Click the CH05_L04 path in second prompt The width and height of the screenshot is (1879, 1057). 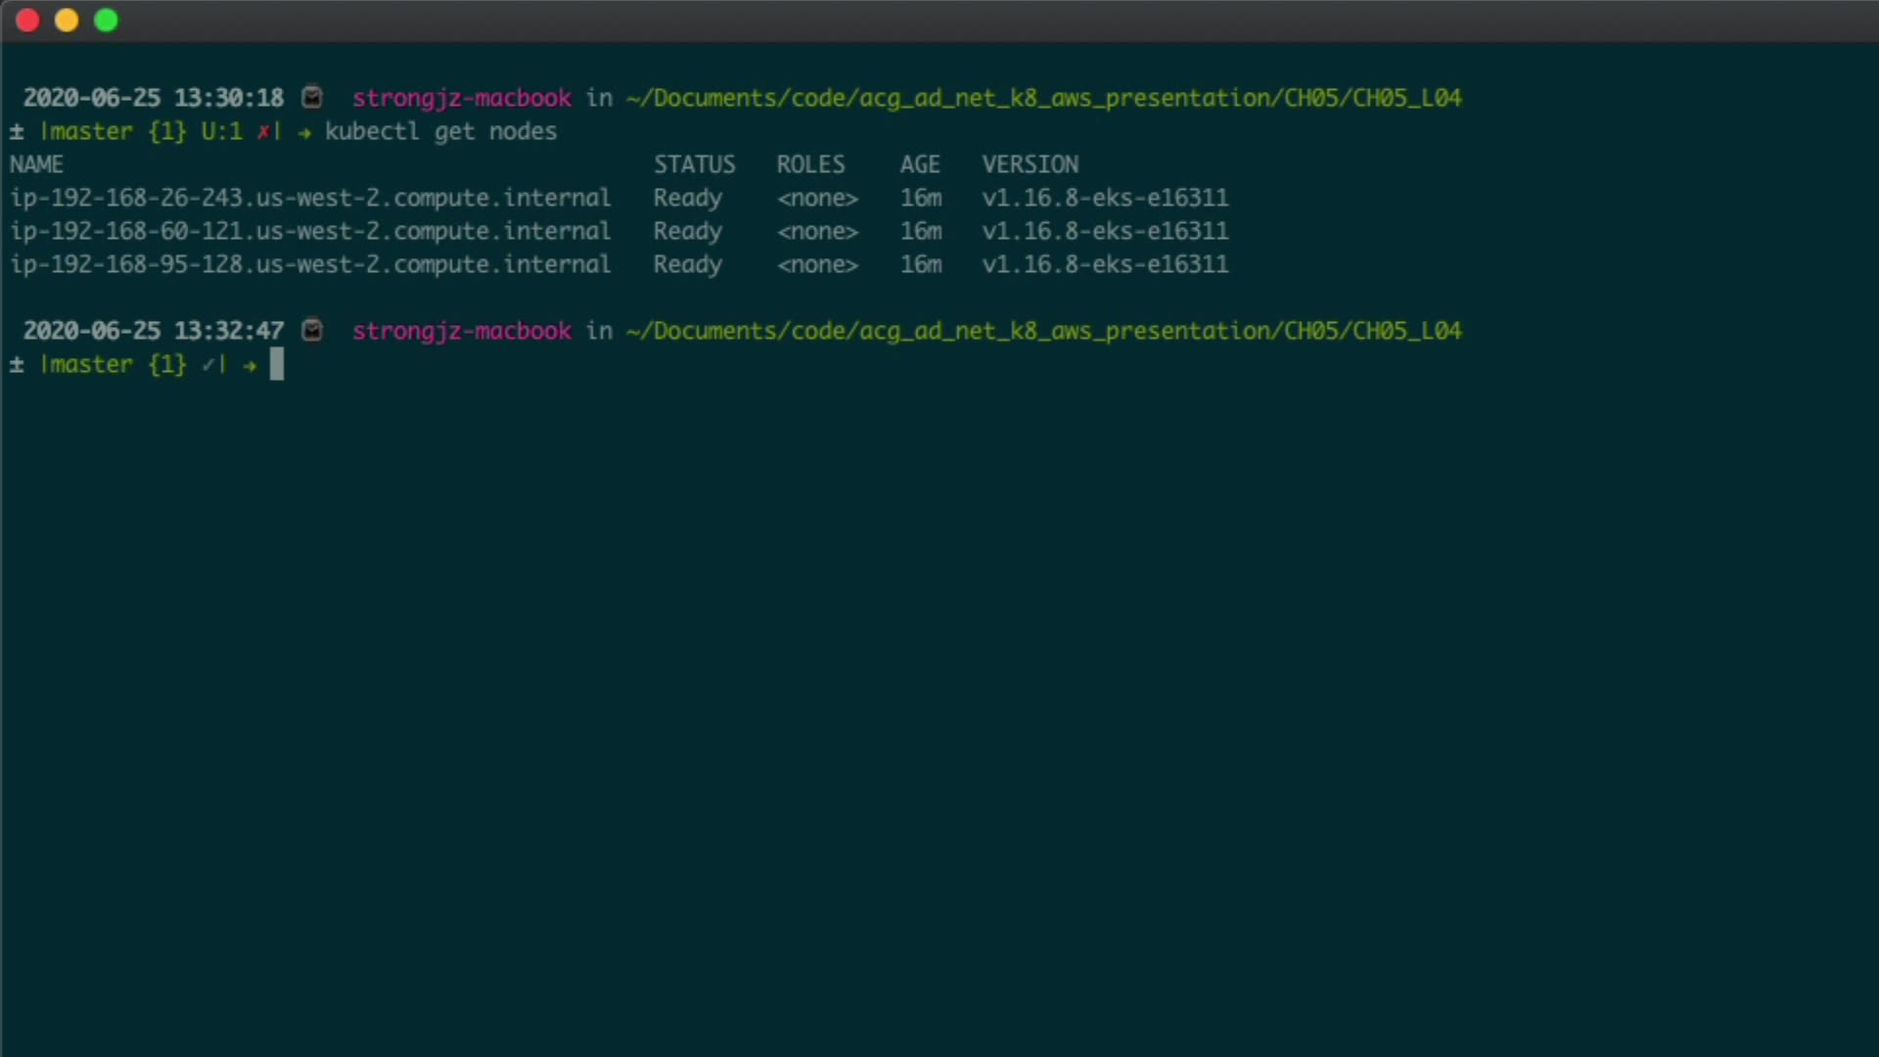click(x=1407, y=331)
